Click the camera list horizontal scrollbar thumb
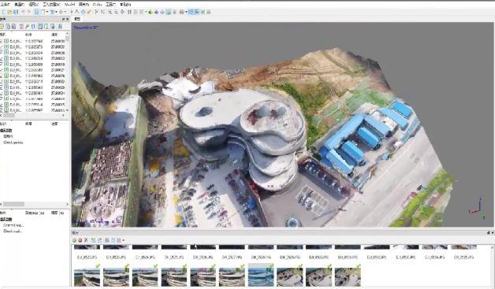The width and height of the screenshot is (495, 289). pyautogui.click(x=9, y=115)
